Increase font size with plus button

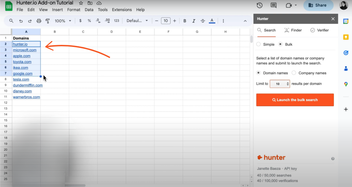click(x=174, y=21)
